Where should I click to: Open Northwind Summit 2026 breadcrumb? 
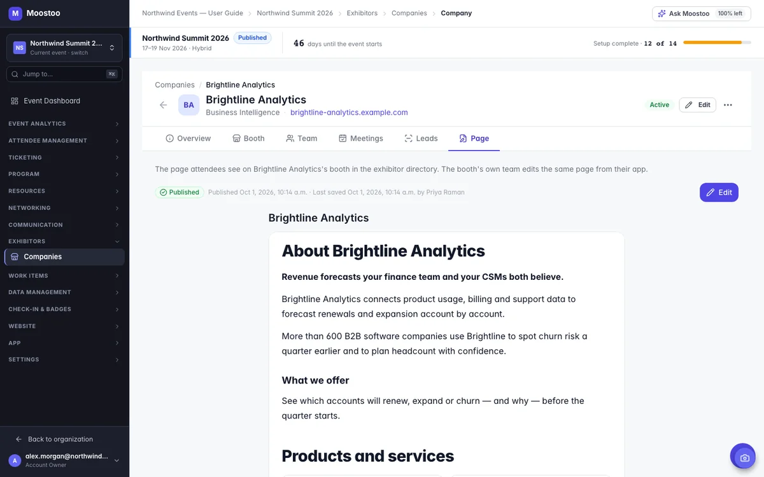295,13
